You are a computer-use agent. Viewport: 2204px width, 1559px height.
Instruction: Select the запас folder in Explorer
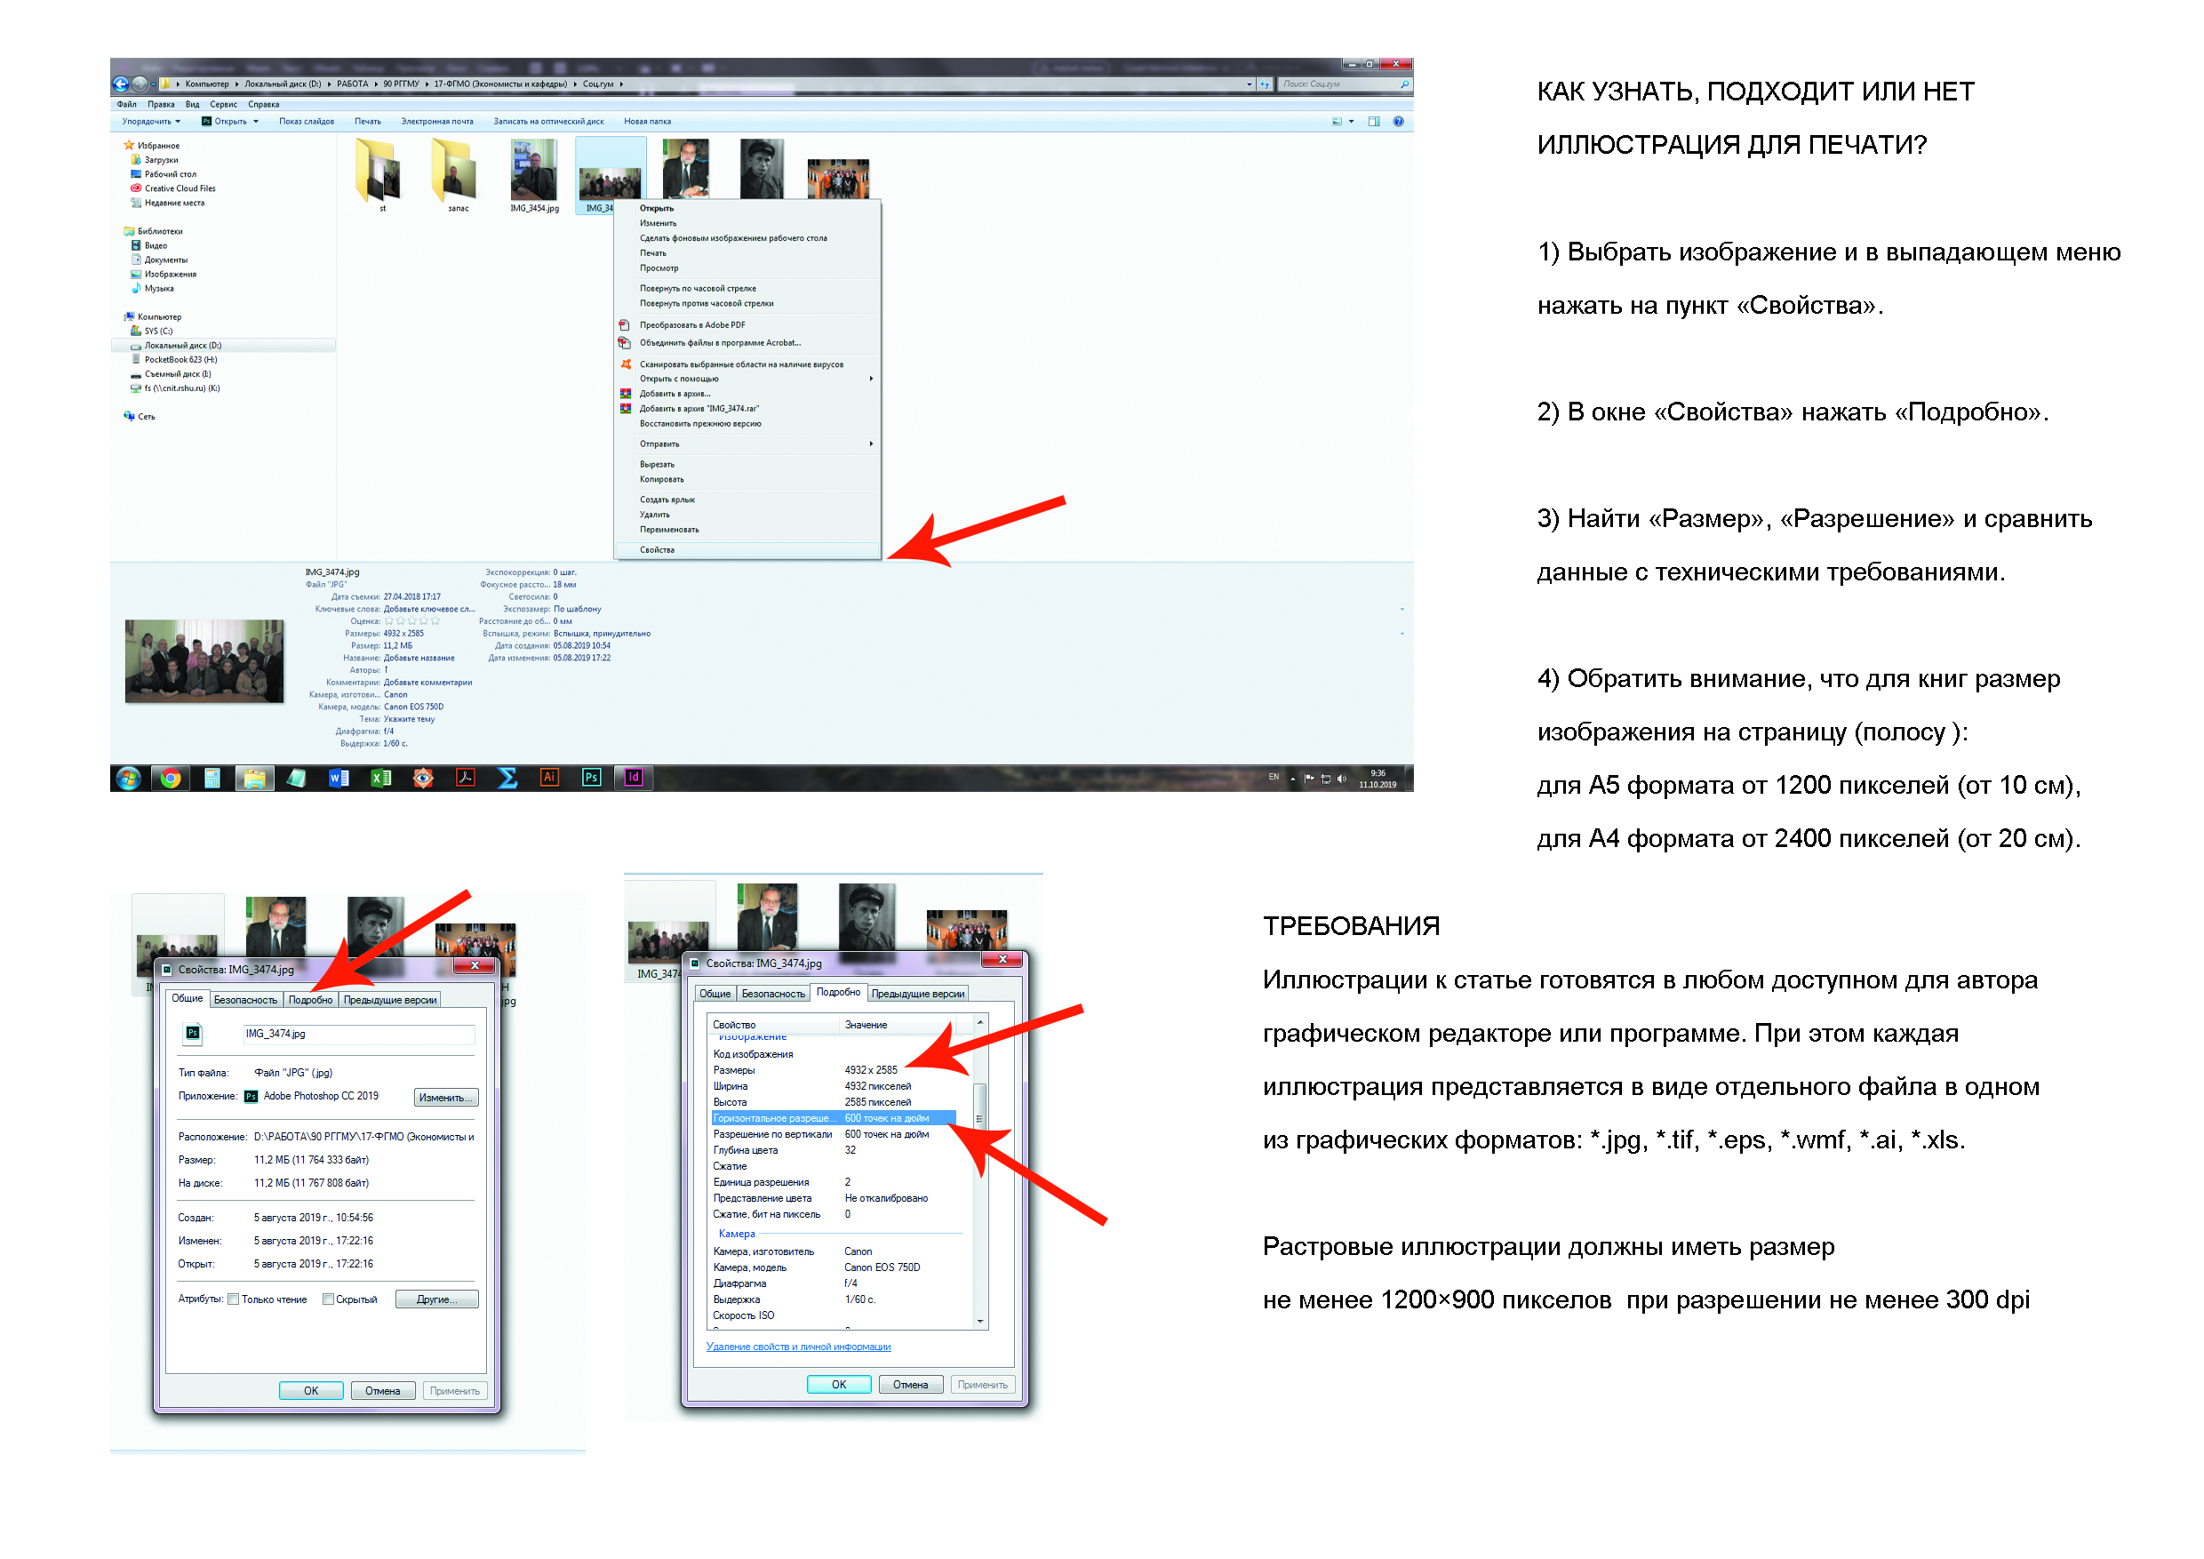[x=458, y=176]
